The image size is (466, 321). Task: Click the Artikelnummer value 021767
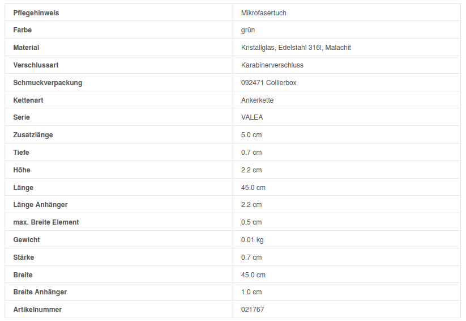point(253,310)
